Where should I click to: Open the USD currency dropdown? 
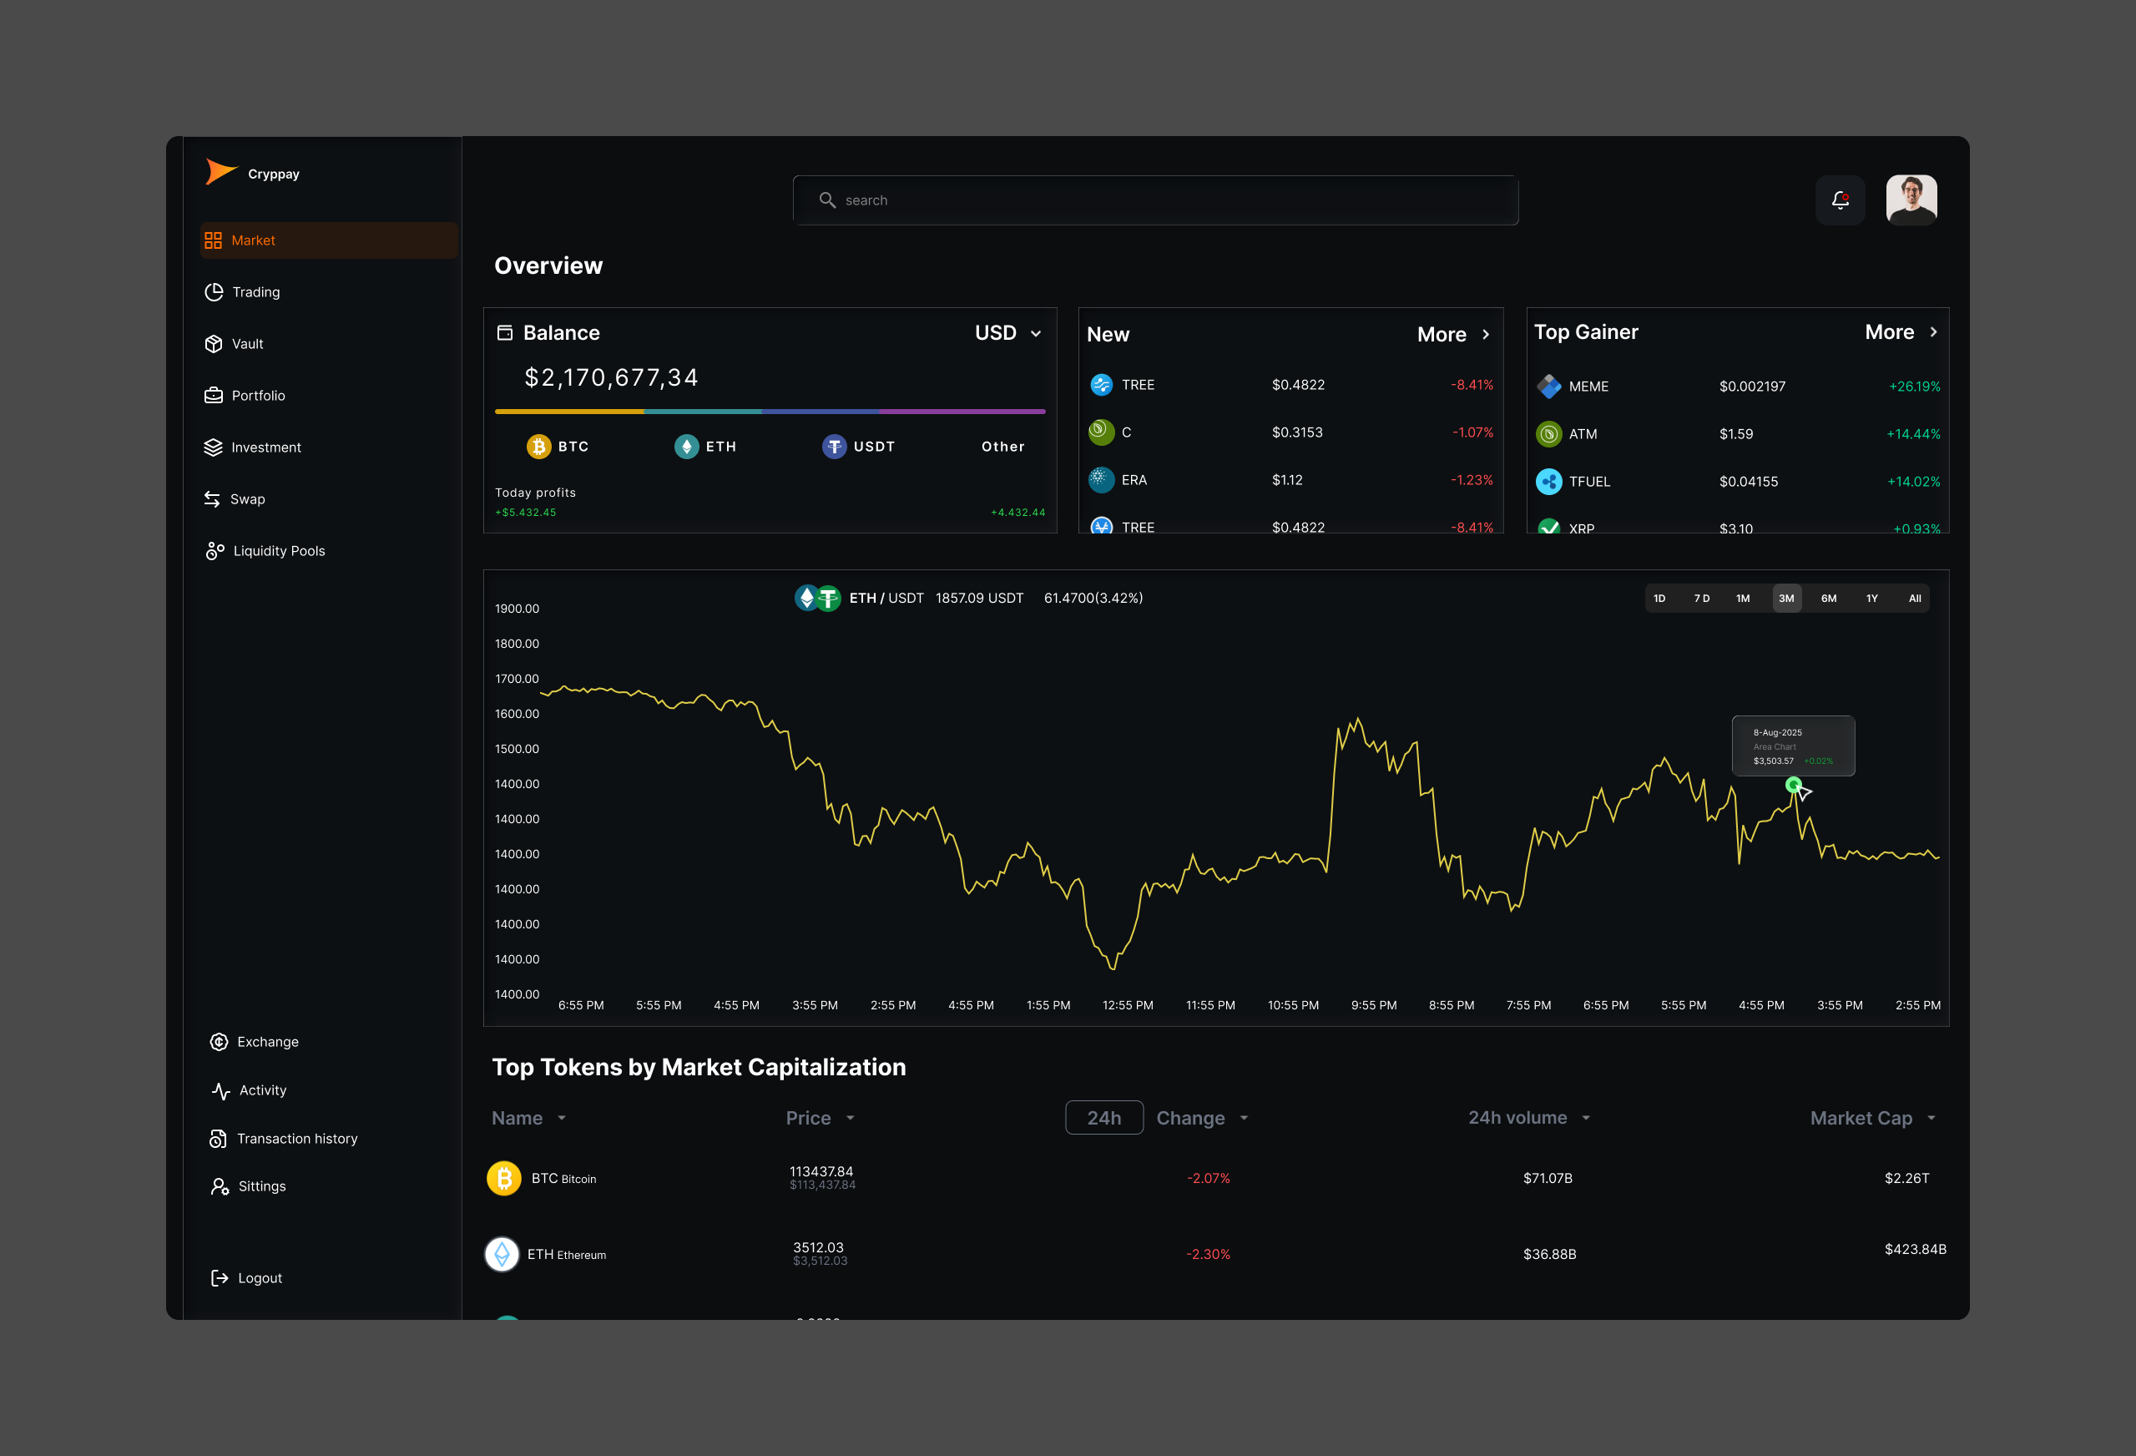coord(1007,333)
